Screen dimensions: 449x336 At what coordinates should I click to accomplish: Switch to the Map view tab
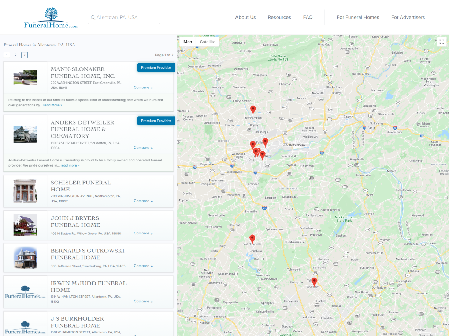click(x=188, y=42)
